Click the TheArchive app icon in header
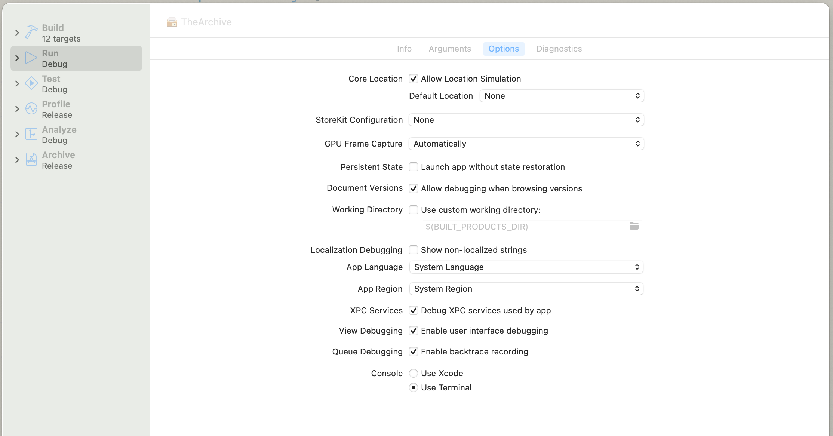The image size is (833, 436). pyautogui.click(x=172, y=22)
